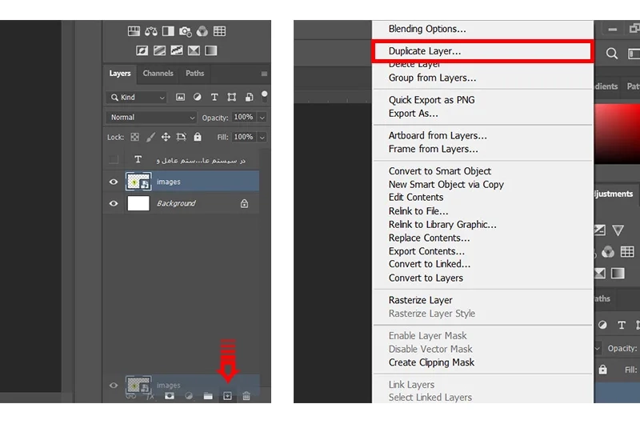The height and width of the screenshot is (424, 640).
Task: Expand the Fill slider arrow
Action: (262, 137)
